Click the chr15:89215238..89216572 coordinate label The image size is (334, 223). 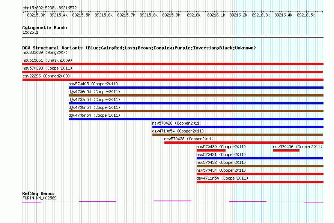click(x=50, y=8)
